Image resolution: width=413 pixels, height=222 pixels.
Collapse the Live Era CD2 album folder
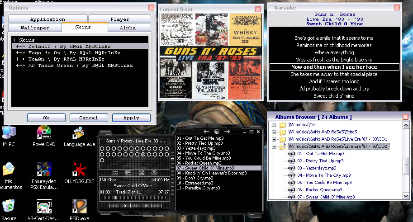[274, 146]
